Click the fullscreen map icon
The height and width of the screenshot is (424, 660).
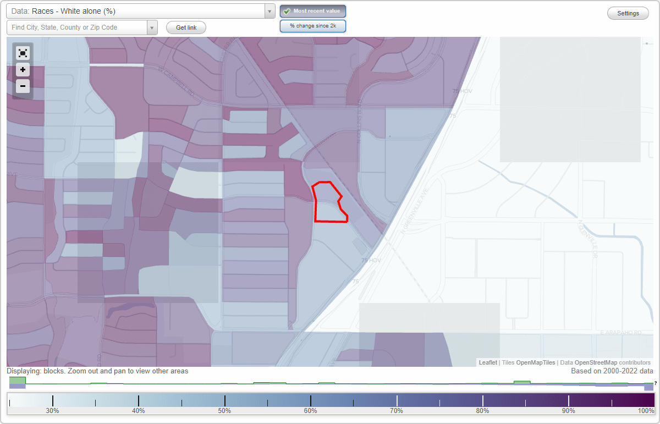point(23,53)
